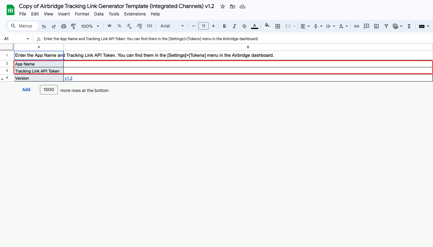Click the move to folder icon

pyautogui.click(x=233, y=6)
